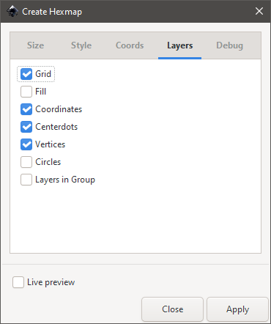Click the 'Layers in Group' label text
Image resolution: width=271 pixels, height=324 pixels.
65,180
